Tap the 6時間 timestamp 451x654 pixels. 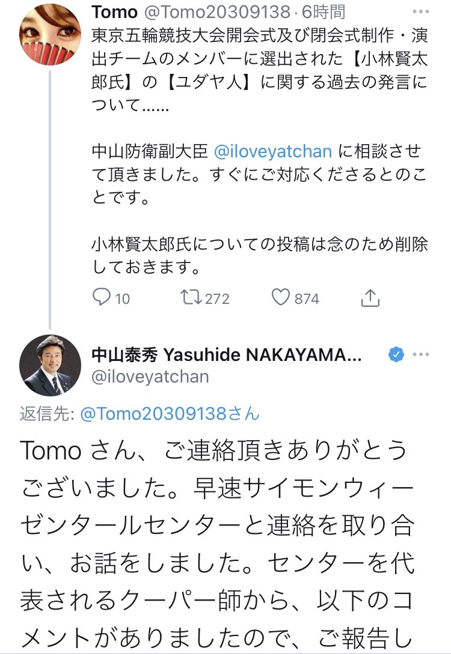pos(324,12)
